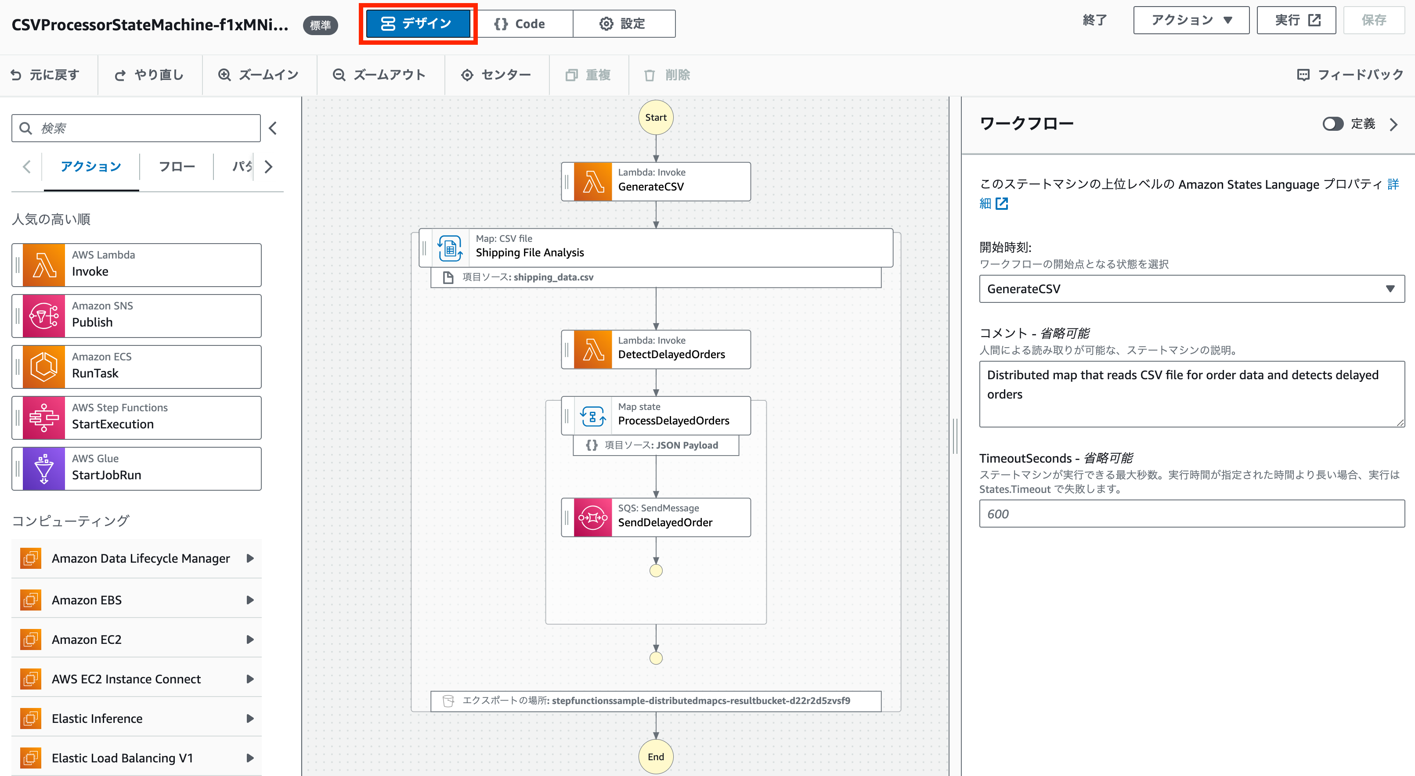Click the AWS Glue StartJobRun icon

44,469
